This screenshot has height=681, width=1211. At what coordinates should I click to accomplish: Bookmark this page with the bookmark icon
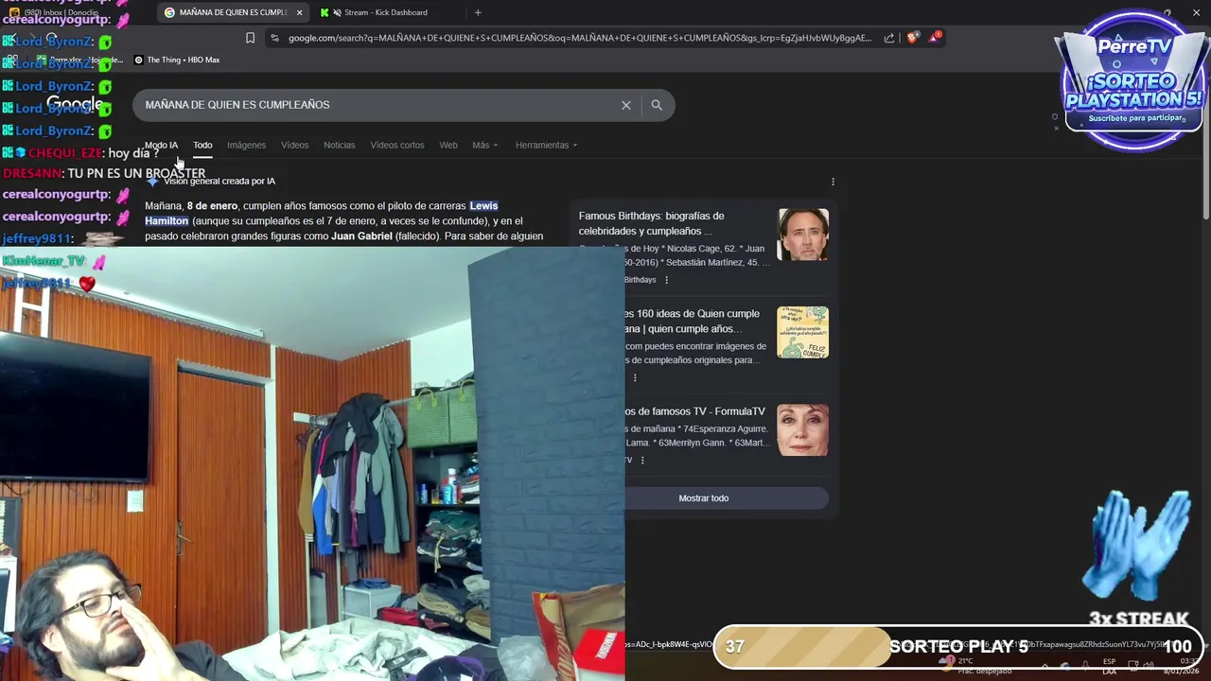point(250,38)
